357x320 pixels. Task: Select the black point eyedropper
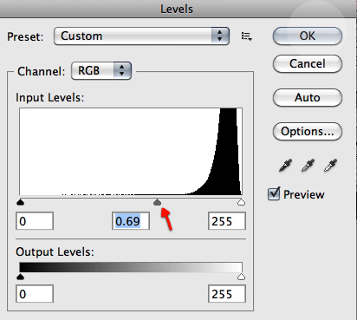285,166
